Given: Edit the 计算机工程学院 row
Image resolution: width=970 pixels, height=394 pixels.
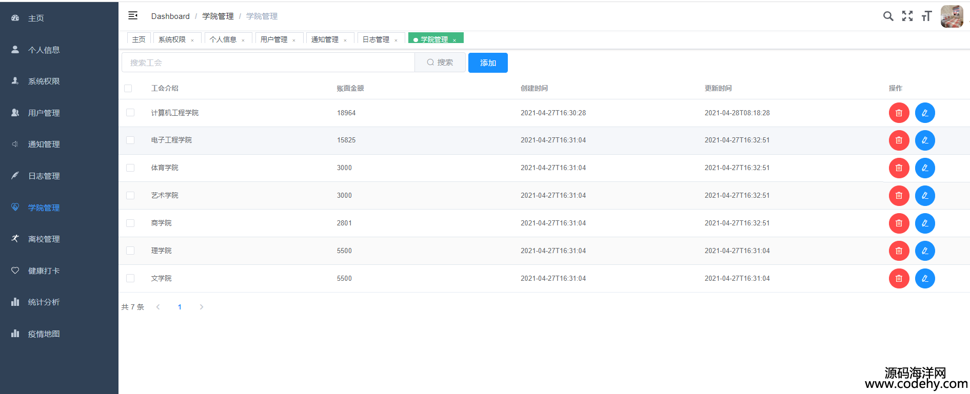Looking at the screenshot, I should (x=925, y=113).
